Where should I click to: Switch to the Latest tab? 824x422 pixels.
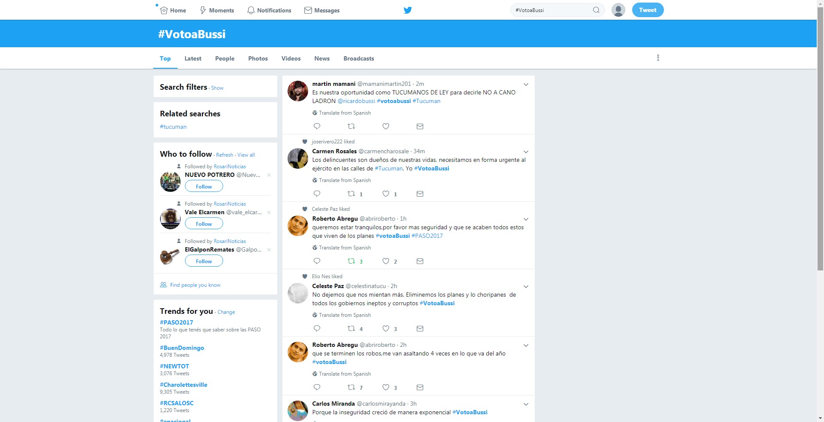coord(193,58)
